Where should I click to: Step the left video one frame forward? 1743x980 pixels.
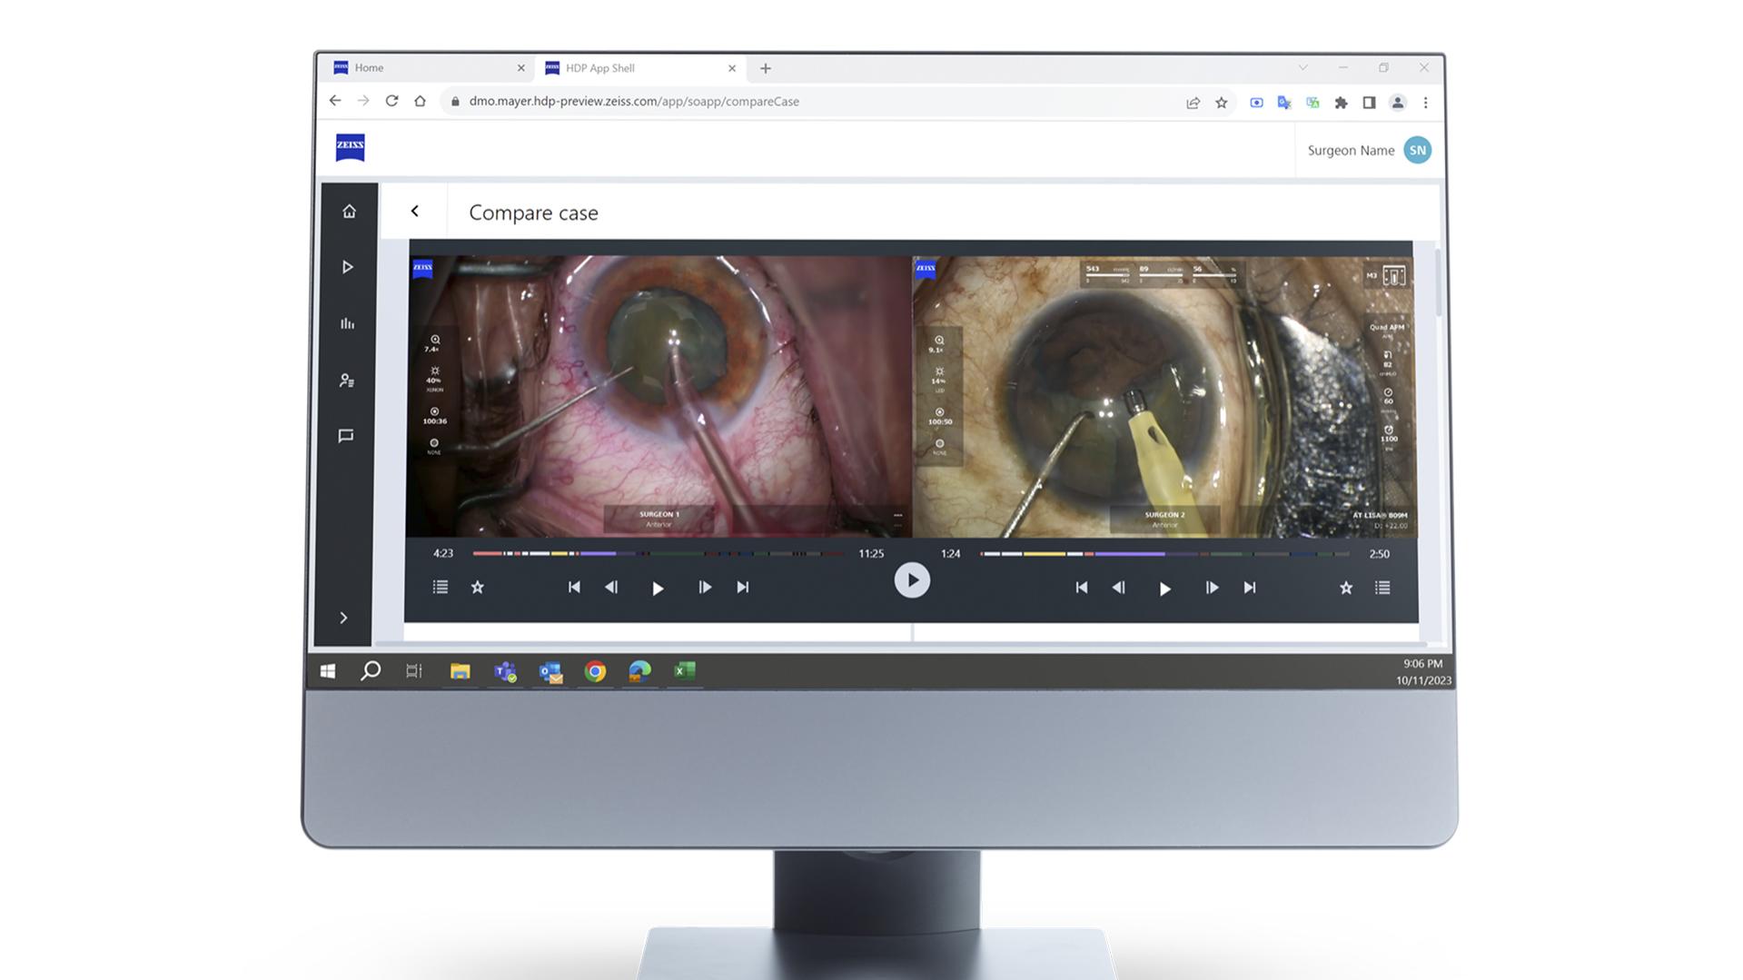[705, 587]
